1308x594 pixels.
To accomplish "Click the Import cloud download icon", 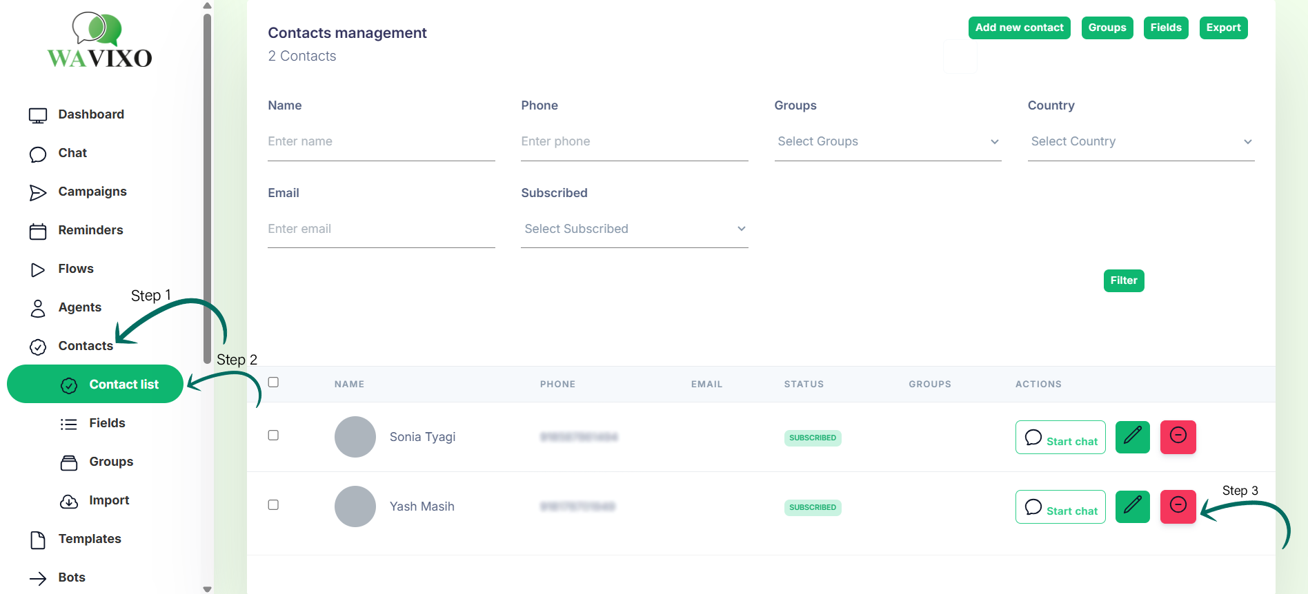I will click(69, 501).
